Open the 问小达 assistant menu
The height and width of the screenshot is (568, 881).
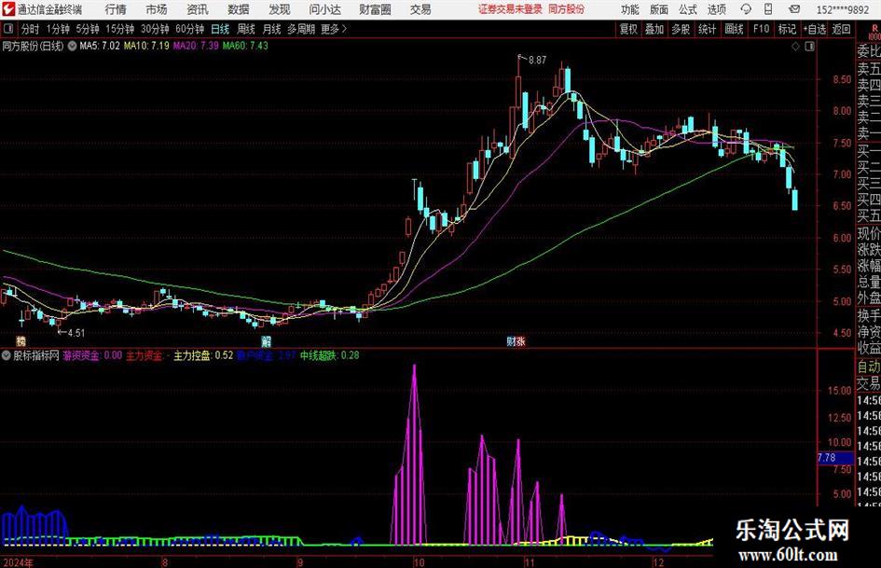coord(324,9)
